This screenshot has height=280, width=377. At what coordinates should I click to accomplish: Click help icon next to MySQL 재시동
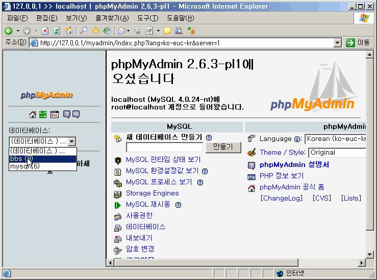tap(178, 205)
